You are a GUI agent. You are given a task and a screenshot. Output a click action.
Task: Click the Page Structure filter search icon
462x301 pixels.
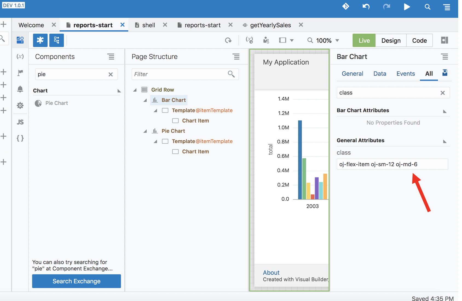point(231,74)
